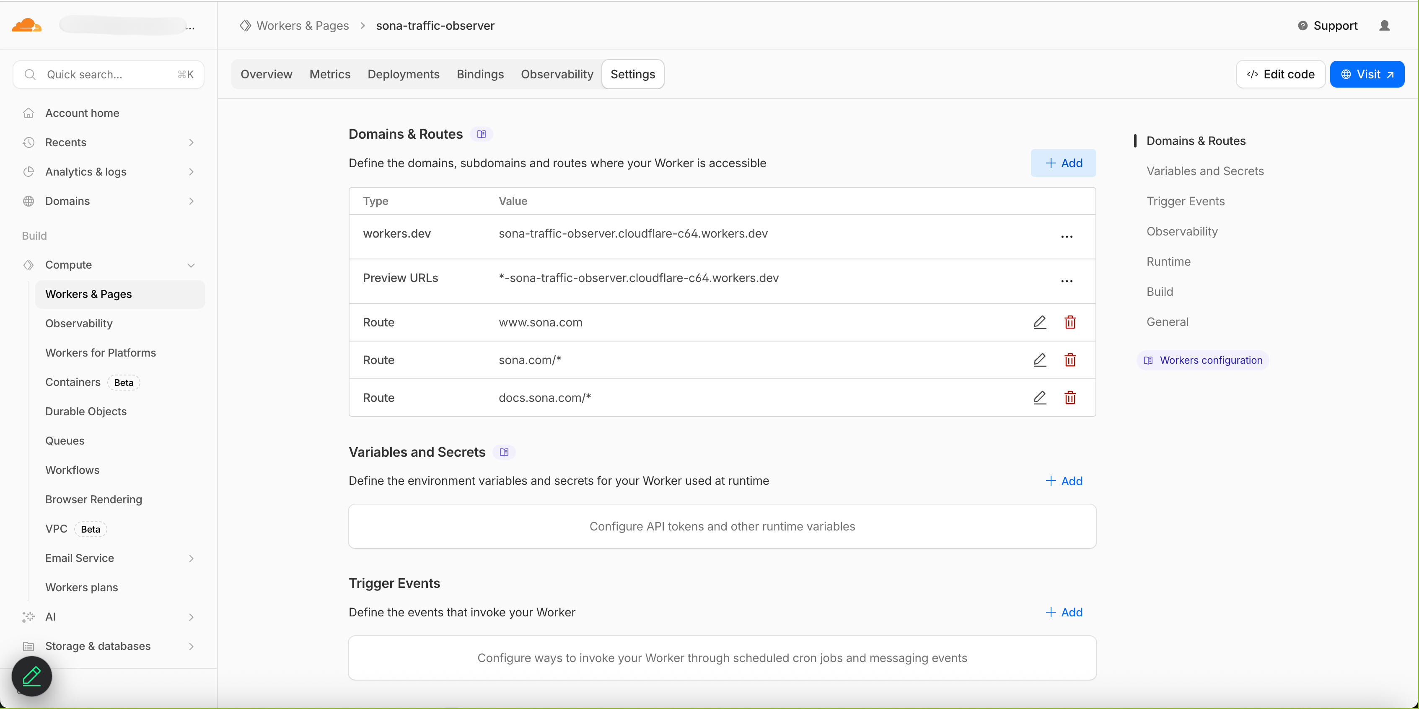Edit the sona.com/* route

tap(1040, 360)
